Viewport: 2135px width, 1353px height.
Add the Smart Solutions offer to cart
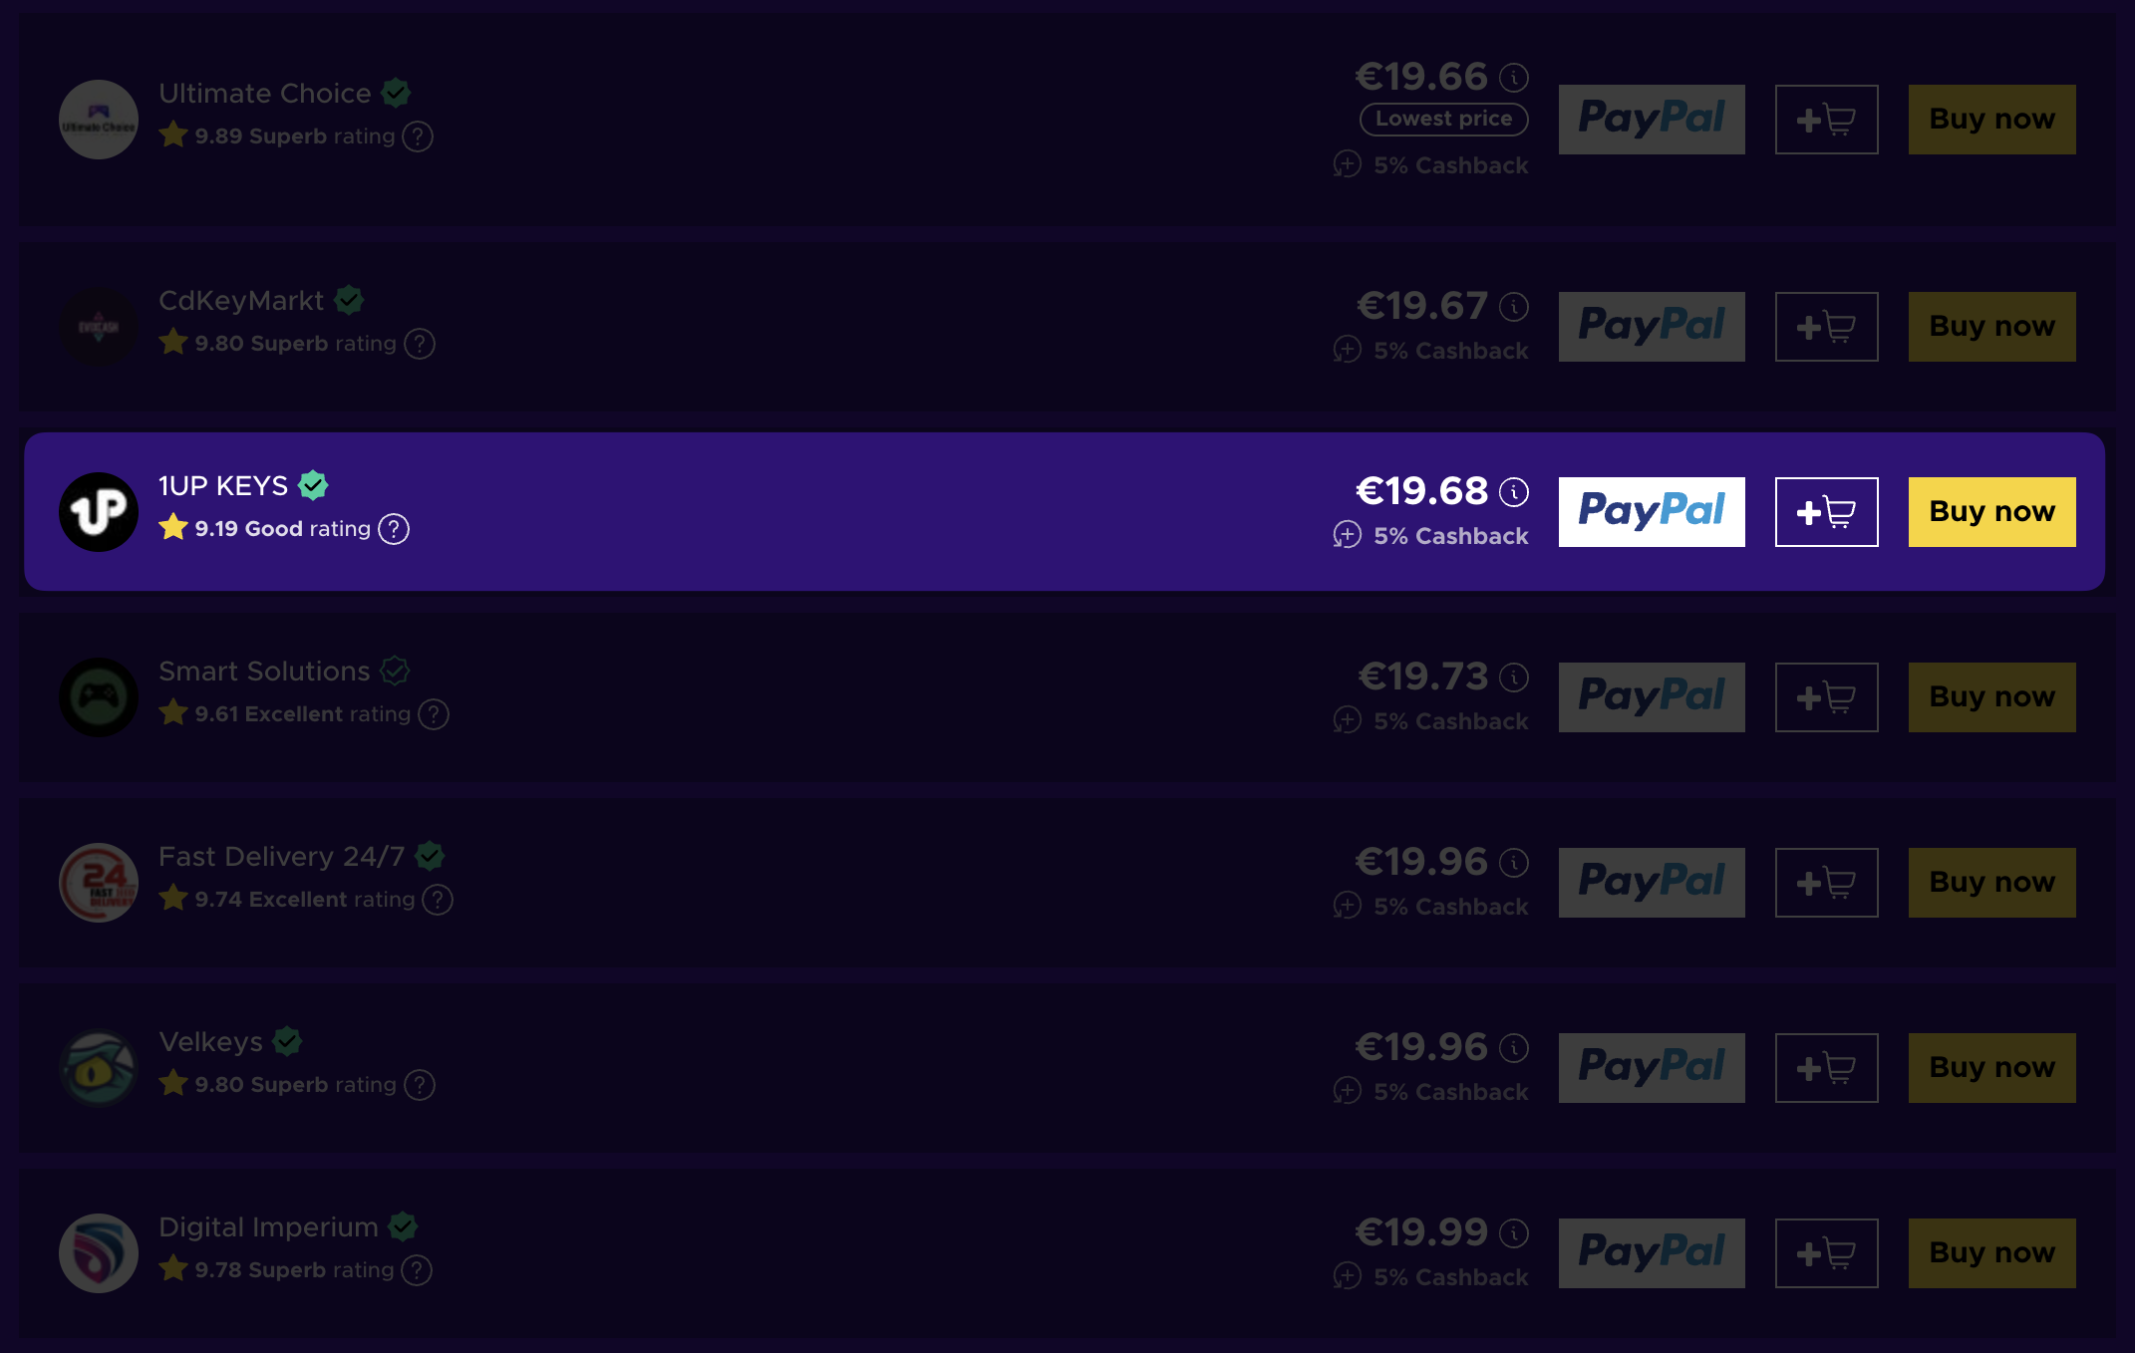(1826, 697)
